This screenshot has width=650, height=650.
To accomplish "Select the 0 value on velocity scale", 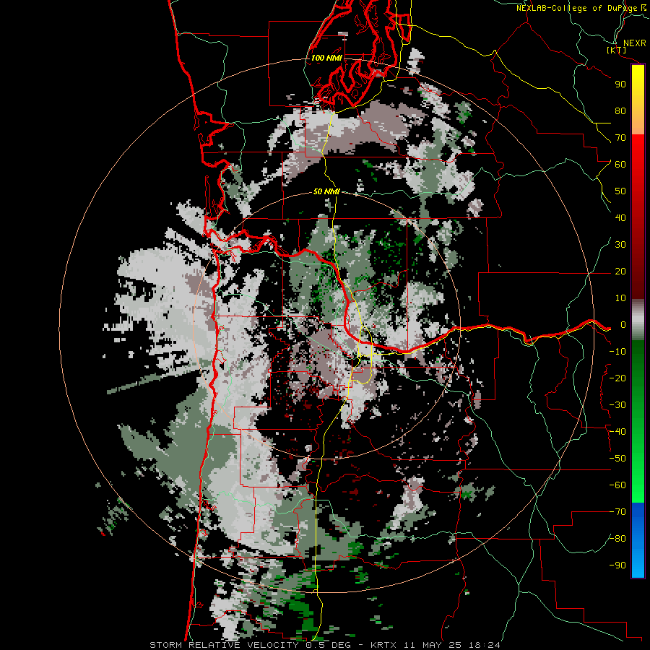I will pyautogui.click(x=623, y=325).
